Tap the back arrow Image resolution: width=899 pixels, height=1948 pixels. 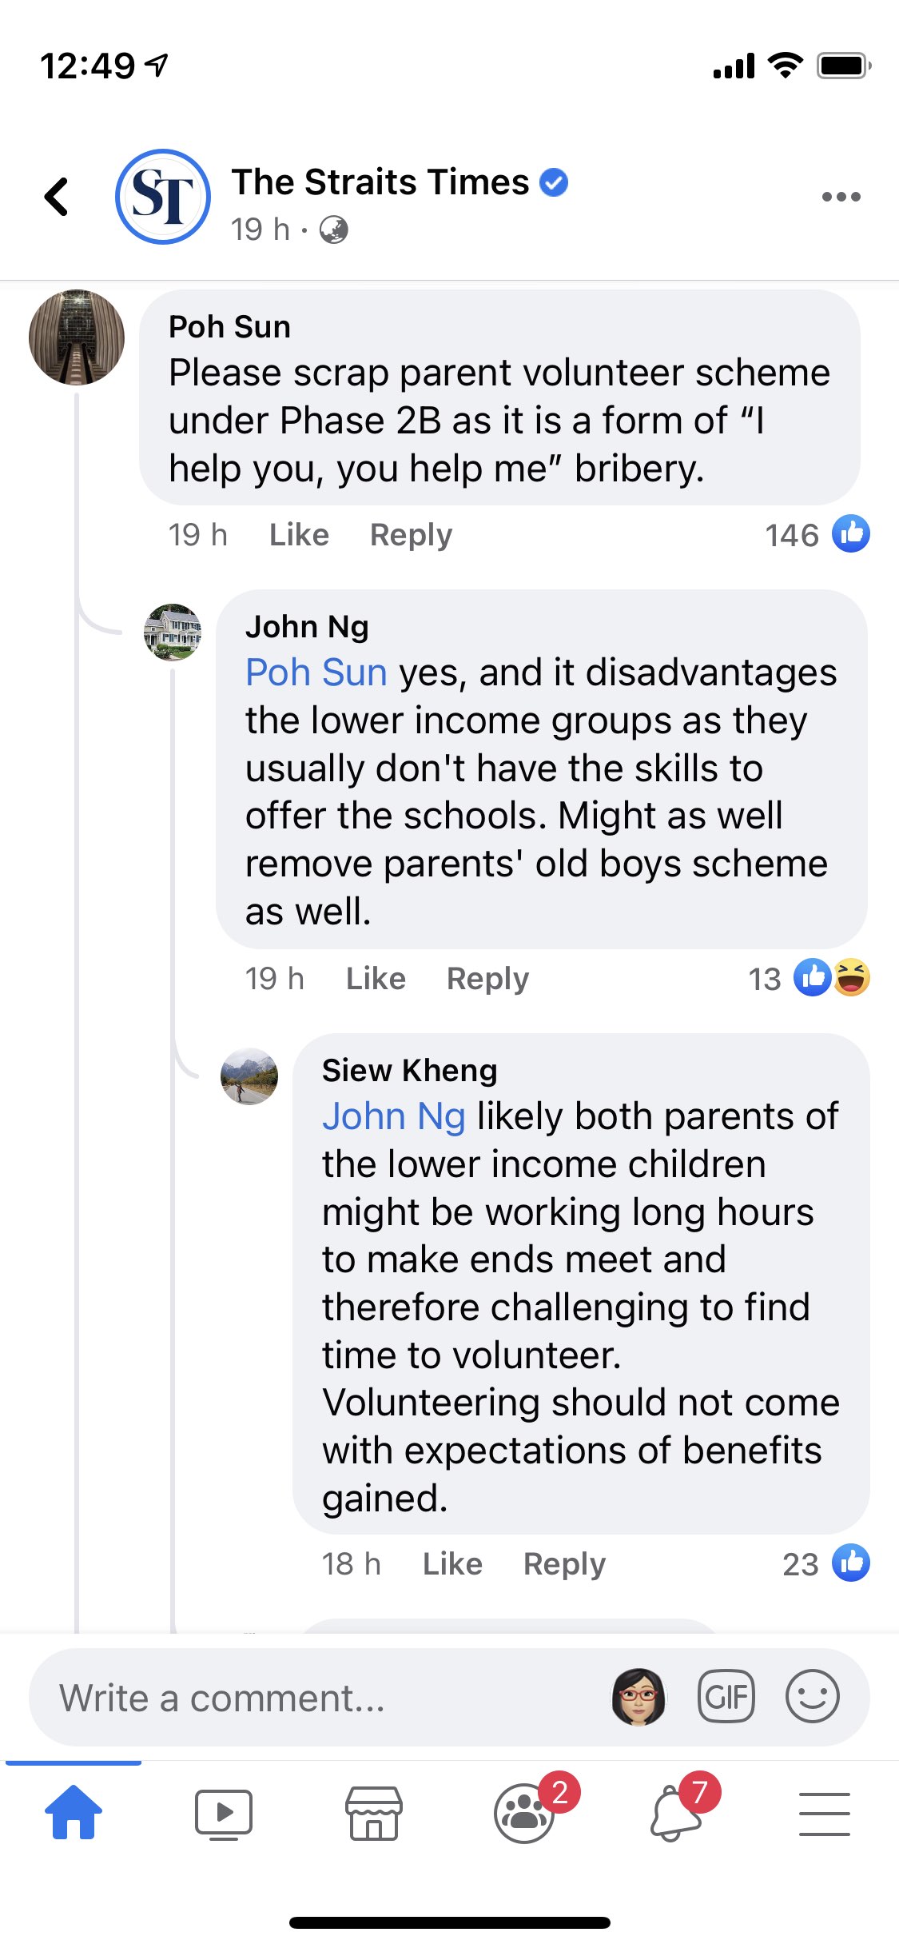pyautogui.click(x=57, y=197)
